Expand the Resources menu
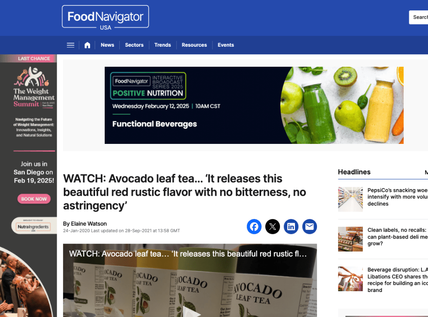Image resolution: width=428 pixels, height=317 pixels. [x=194, y=45]
